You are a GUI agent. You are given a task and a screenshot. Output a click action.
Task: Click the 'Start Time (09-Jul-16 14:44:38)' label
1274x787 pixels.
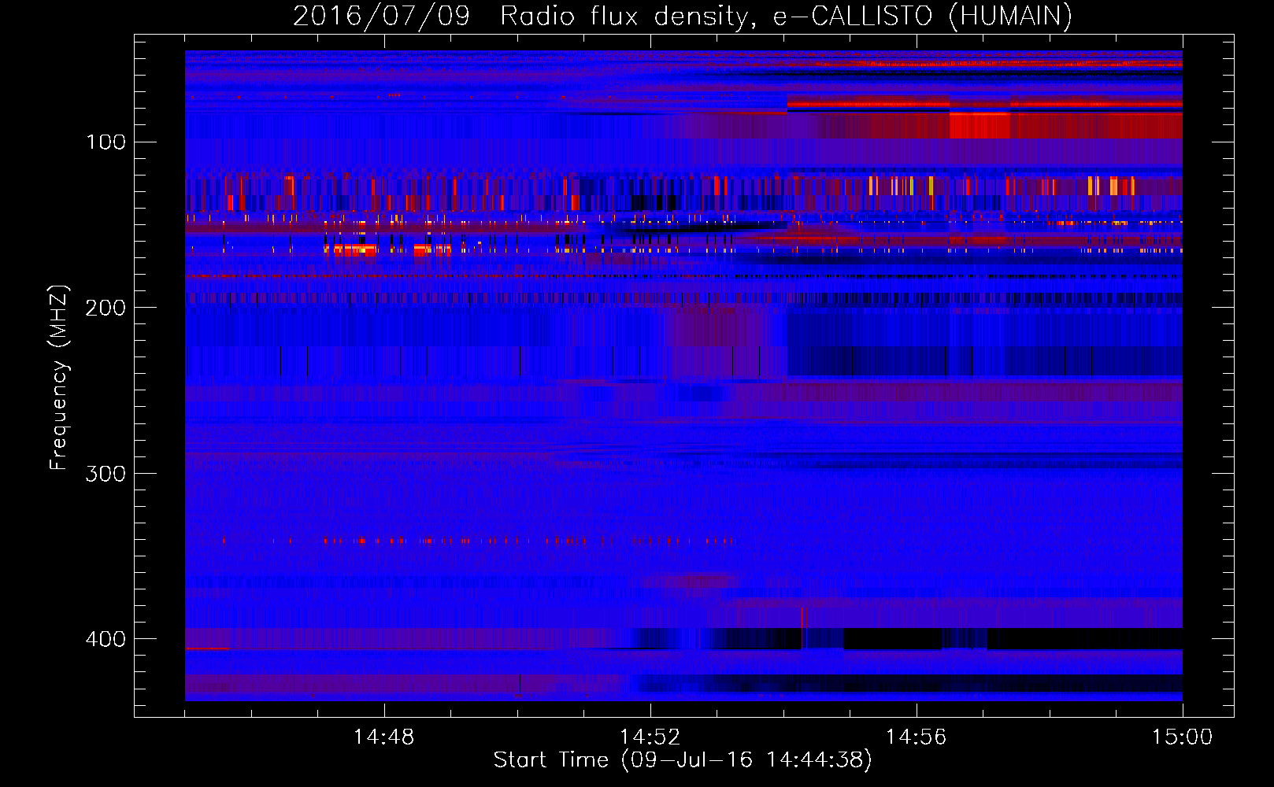click(683, 760)
